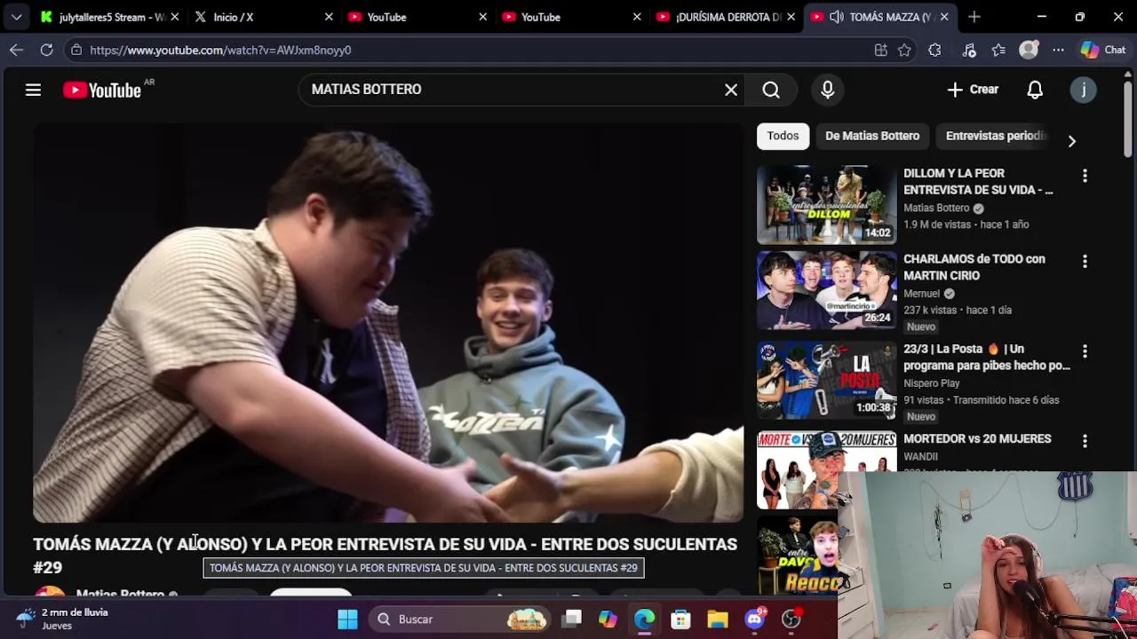Open the browser app-install icon in address bar
The height and width of the screenshot is (639, 1137).
coord(880,51)
